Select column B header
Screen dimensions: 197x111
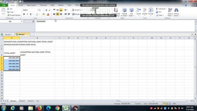click(37, 38)
